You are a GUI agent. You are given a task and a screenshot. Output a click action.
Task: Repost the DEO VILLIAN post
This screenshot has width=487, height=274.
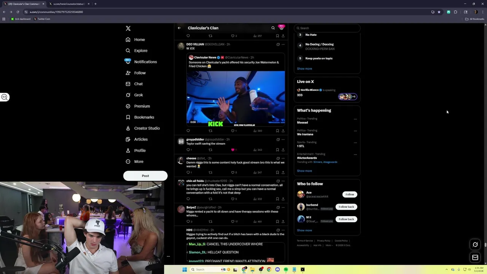210,131
